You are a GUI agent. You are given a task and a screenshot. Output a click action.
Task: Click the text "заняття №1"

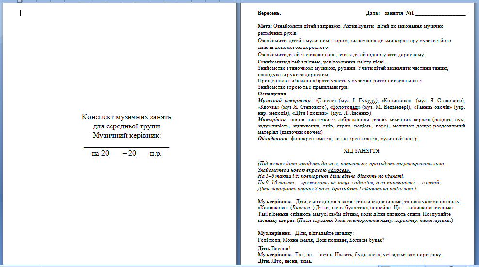[x=399, y=13]
